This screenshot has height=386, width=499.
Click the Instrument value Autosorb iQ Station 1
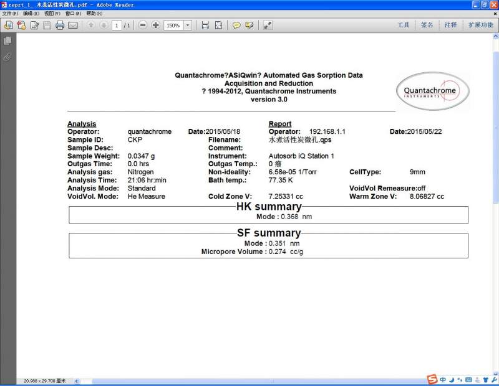coord(301,156)
